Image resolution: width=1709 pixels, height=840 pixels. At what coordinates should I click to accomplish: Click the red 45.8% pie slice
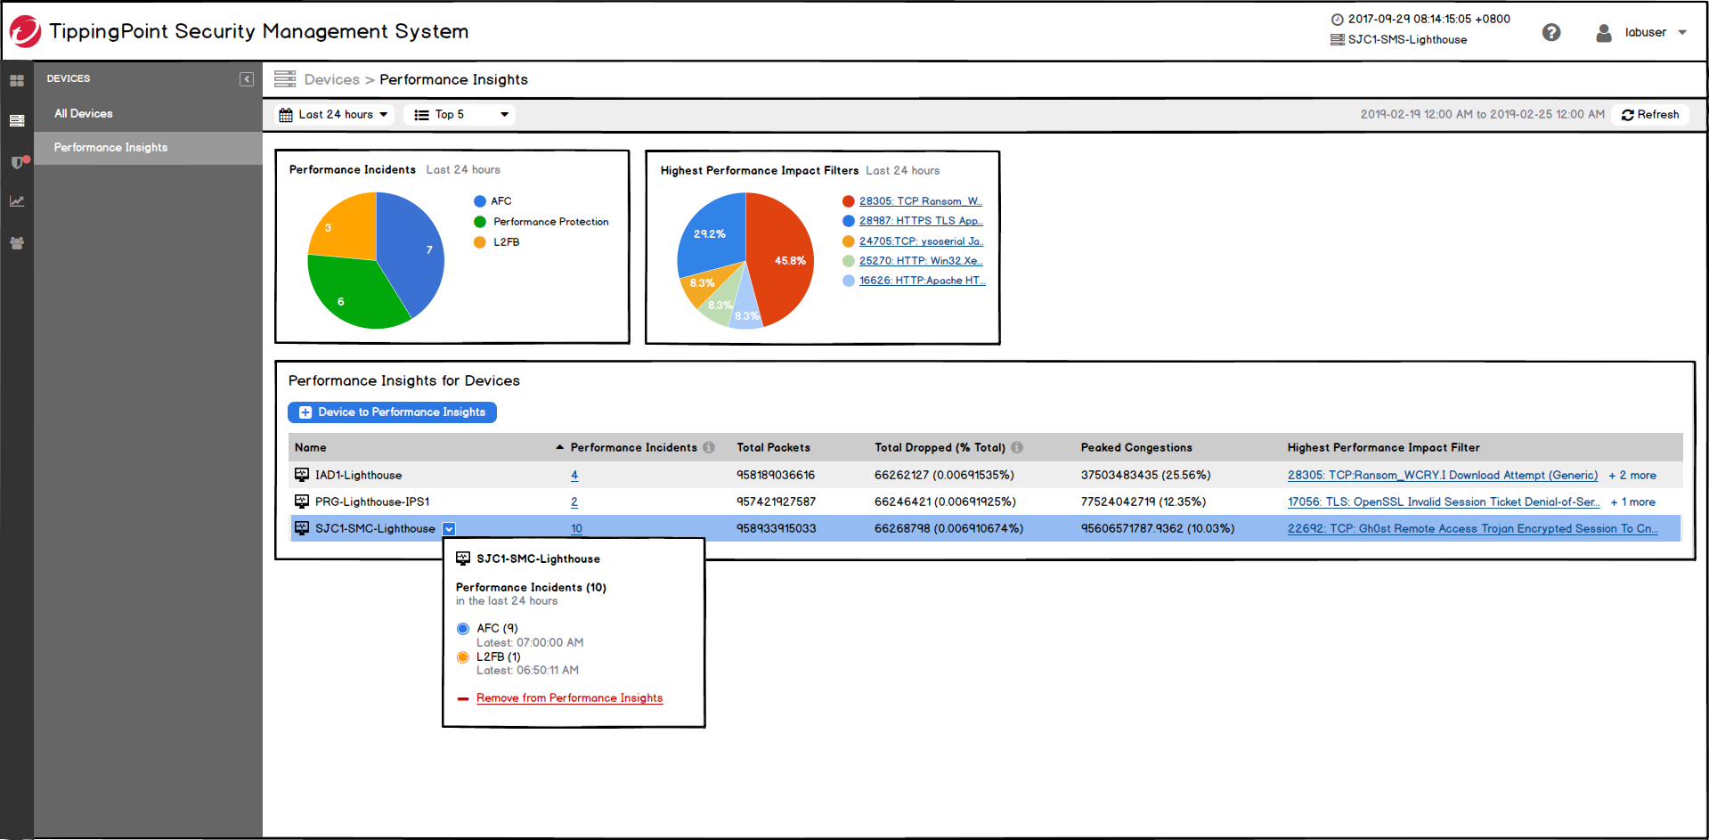[781, 260]
